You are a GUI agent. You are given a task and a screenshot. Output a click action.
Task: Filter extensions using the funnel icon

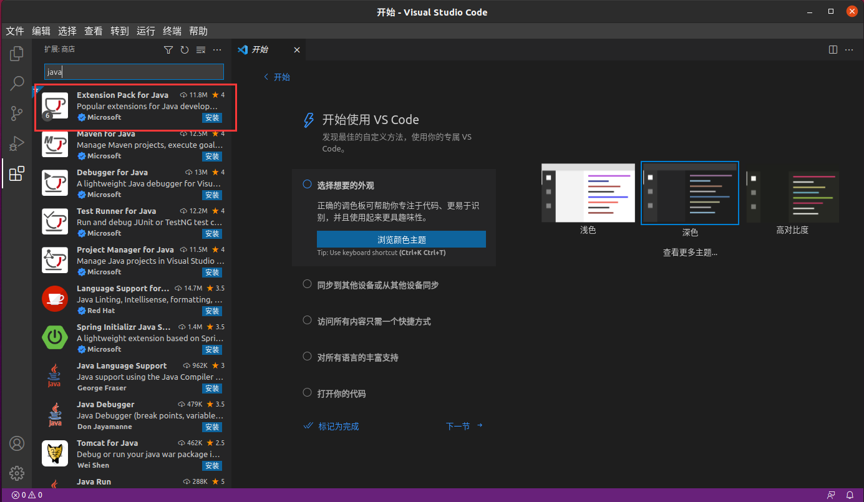pos(168,50)
